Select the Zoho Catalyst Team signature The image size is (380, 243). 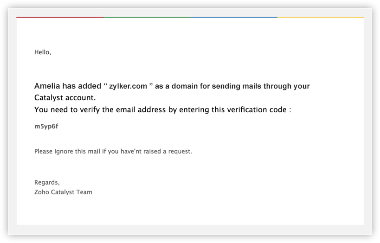[63, 192]
